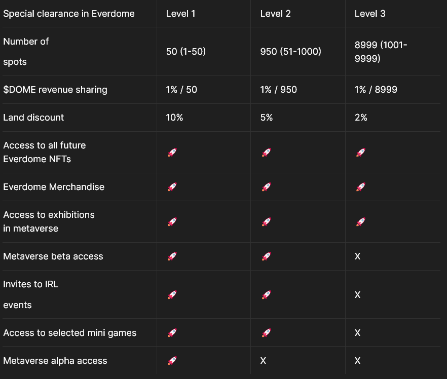Click the $DOME revenue sharing row label
447x379 pixels.
click(55, 90)
